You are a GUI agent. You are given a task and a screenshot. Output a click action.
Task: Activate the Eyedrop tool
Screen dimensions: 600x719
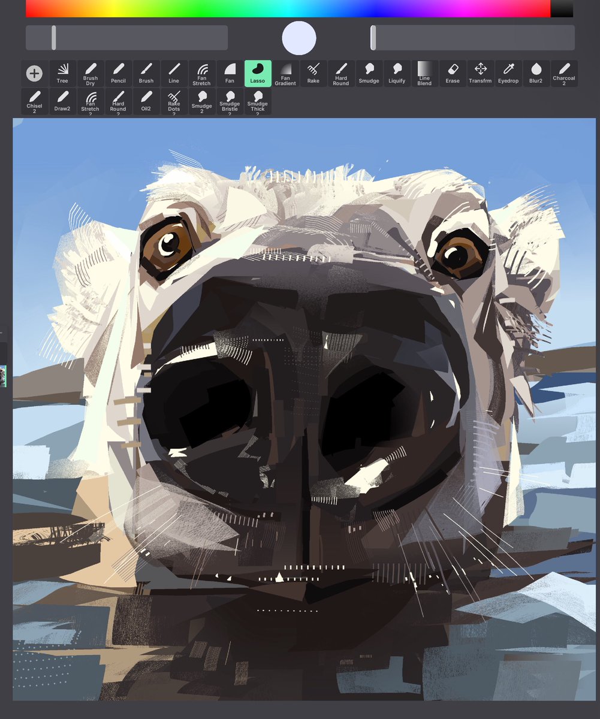(508, 73)
